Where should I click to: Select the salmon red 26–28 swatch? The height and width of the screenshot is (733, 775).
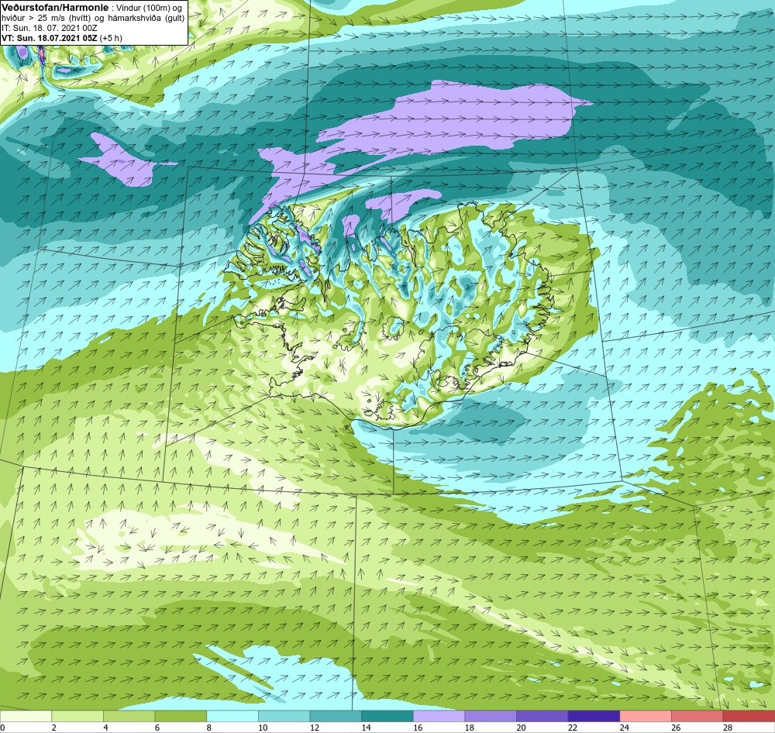pos(697,716)
